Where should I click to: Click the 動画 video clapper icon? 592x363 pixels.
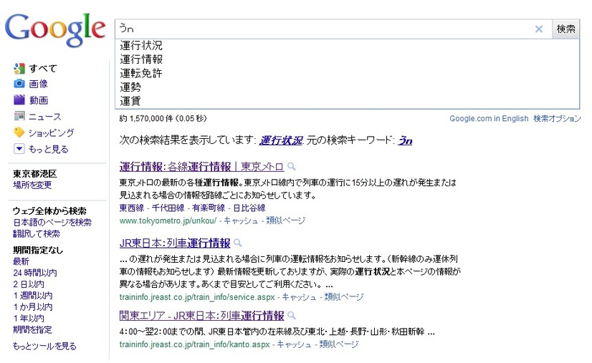(19, 100)
